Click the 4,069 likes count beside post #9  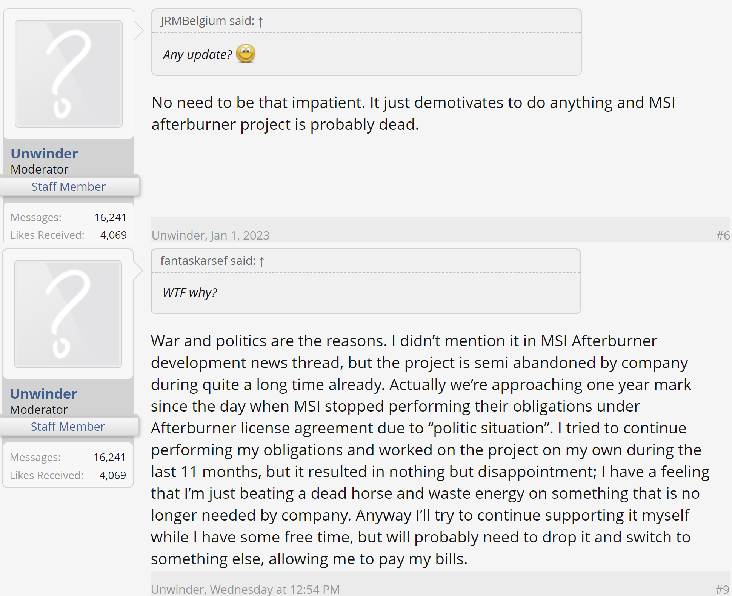click(x=112, y=475)
